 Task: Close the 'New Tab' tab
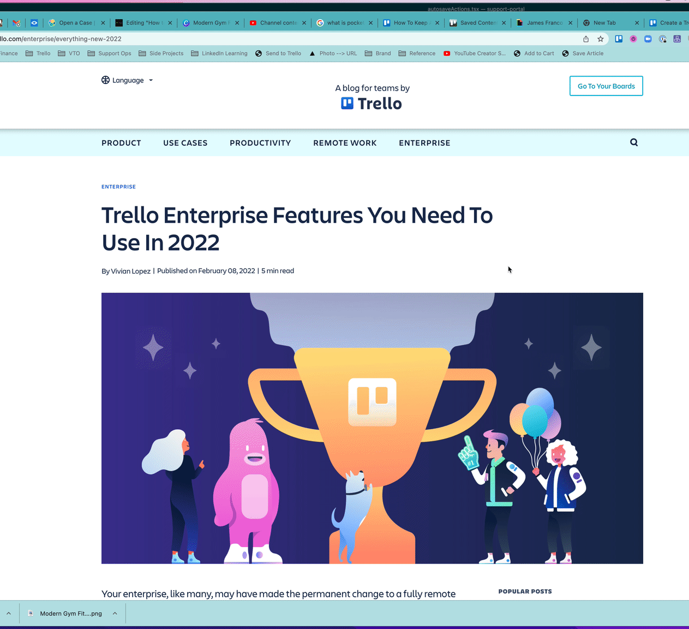coord(637,23)
